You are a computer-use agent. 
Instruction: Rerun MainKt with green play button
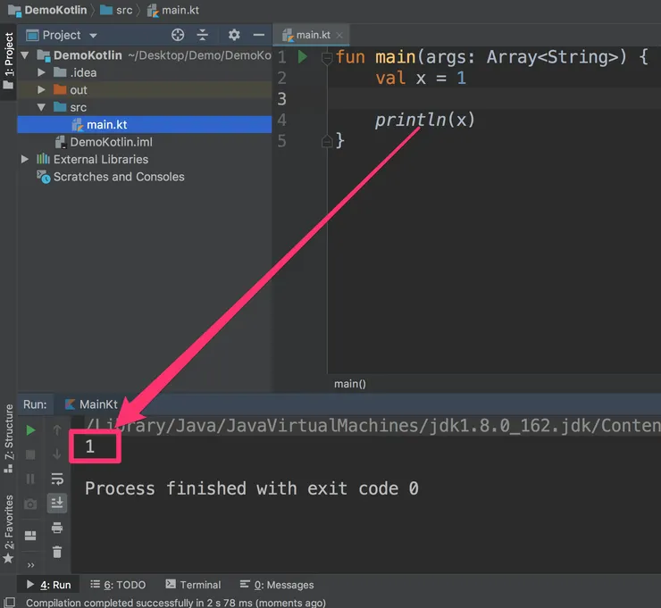point(30,430)
